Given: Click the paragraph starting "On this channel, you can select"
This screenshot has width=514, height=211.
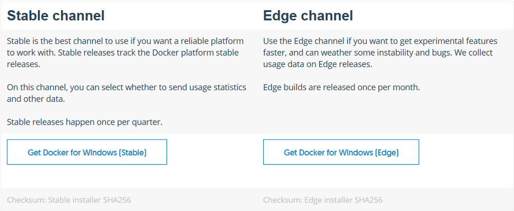Looking at the screenshot, I should (x=126, y=93).
